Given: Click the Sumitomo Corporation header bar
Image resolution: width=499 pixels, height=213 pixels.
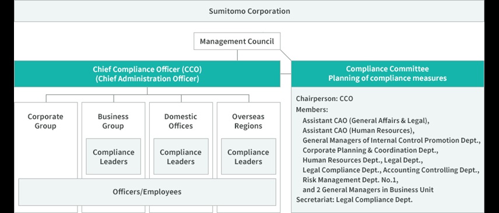Looking at the screenshot, I should coord(249,11).
